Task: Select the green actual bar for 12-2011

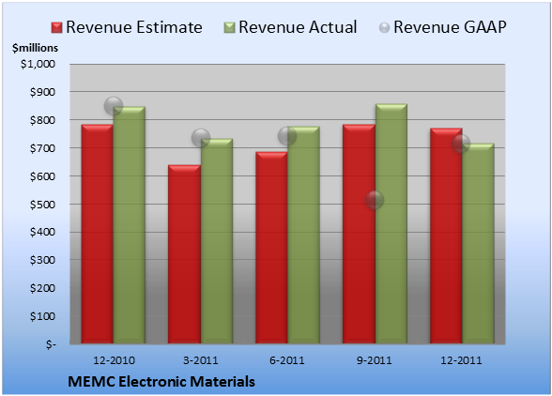Action: [x=478, y=244]
